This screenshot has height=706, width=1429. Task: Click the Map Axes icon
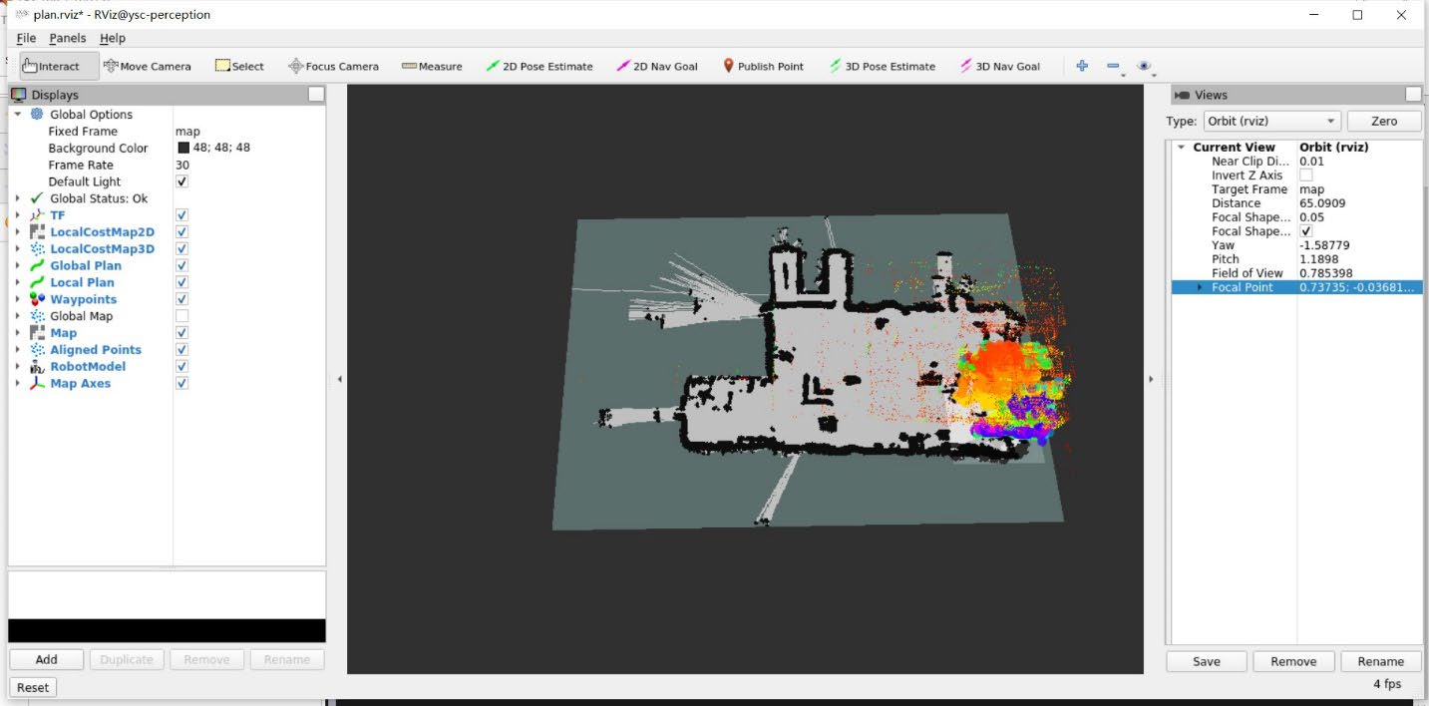coord(38,383)
